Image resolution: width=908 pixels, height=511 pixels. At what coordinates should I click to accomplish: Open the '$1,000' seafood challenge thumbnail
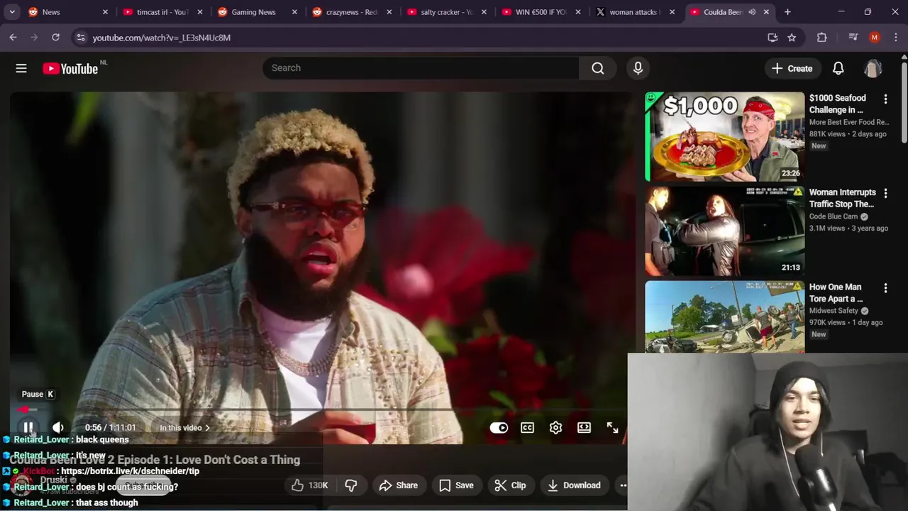tap(724, 136)
